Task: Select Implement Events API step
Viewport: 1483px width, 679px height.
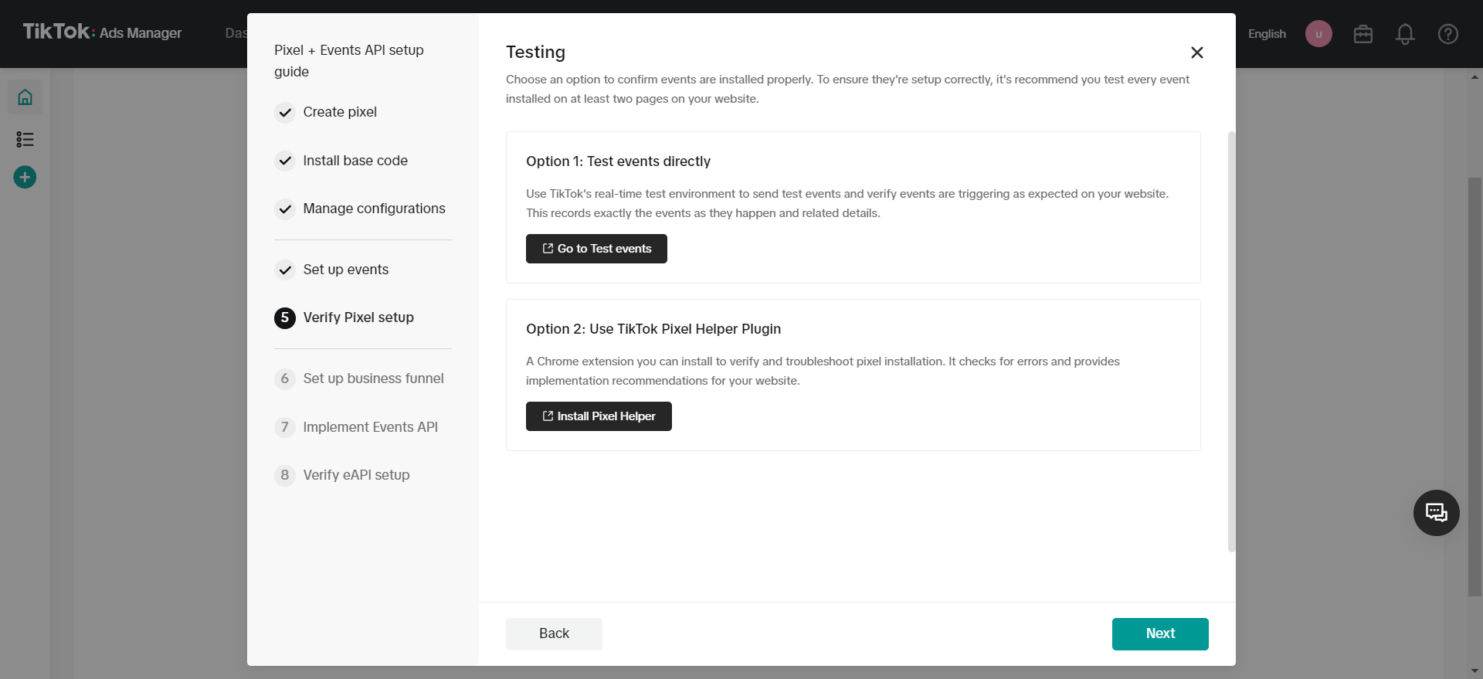Action: [370, 427]
